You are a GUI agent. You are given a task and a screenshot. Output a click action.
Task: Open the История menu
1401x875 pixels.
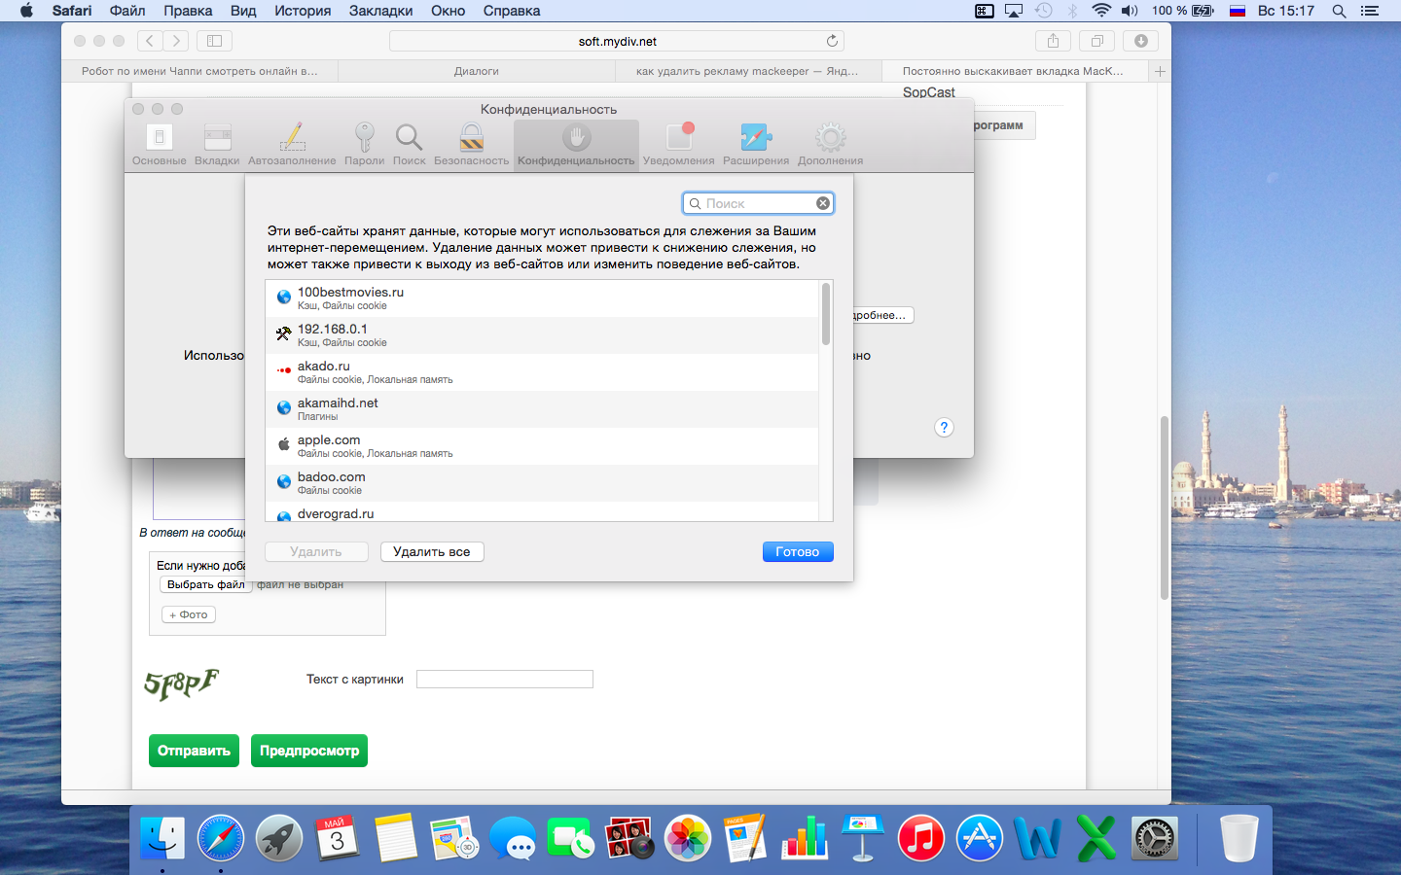coord(303,11)
